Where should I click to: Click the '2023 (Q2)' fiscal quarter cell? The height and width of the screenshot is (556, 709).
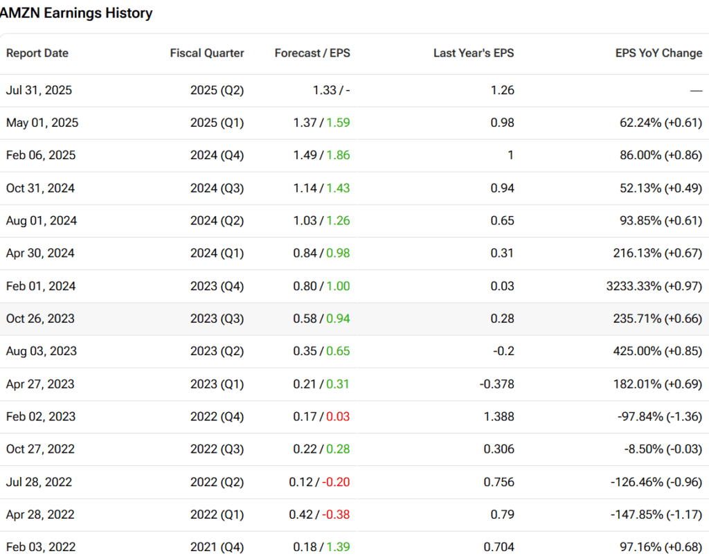[217, 351]
